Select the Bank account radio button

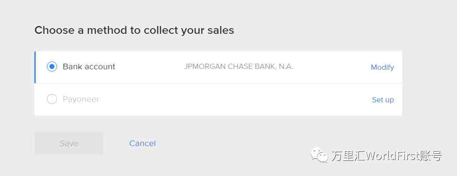(52, 66)
